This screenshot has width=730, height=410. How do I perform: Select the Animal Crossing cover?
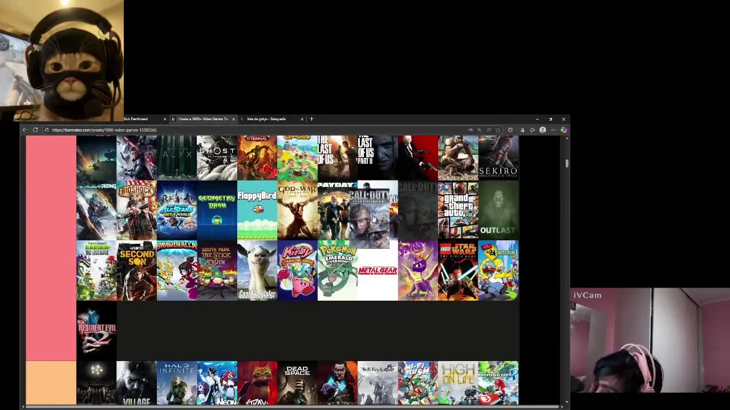point(297,158)
